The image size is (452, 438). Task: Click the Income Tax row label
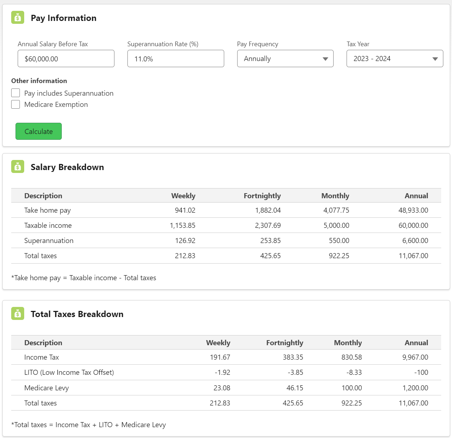coord(42,357)
